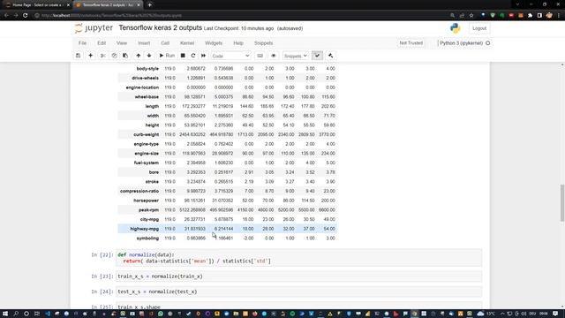
Task: Restart kernel and run all fast-forward icon
Action: coord(204,56)
